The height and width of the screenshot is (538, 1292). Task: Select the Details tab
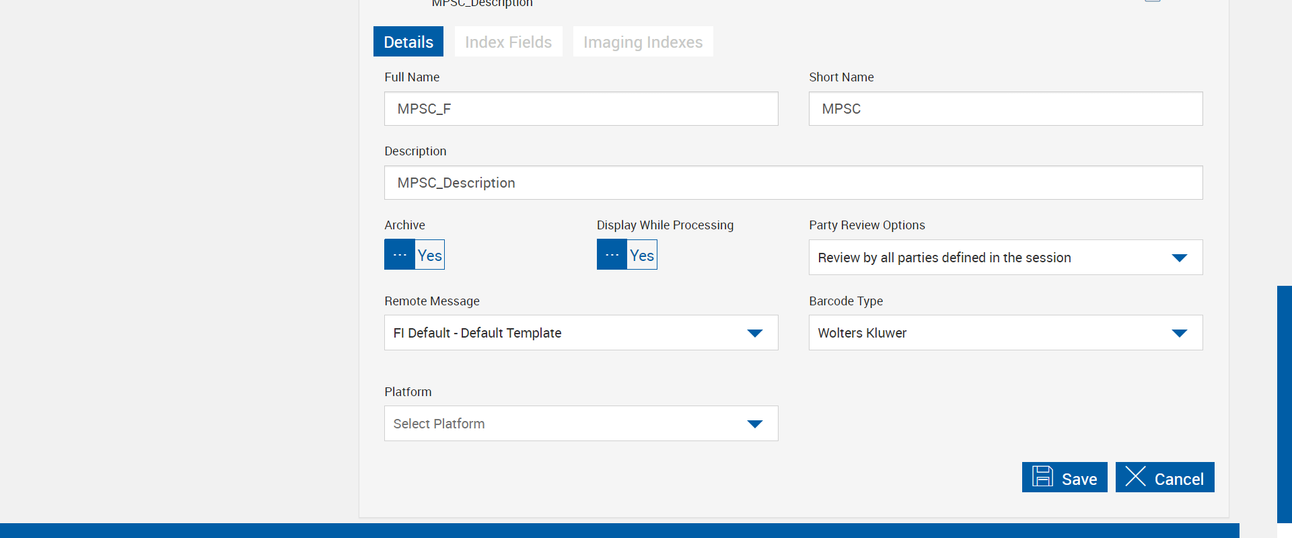pos(408,42)
